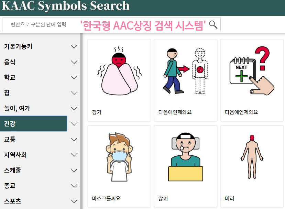
Task: Expand the 스포츠 category chevron
Action: (74, 201)
